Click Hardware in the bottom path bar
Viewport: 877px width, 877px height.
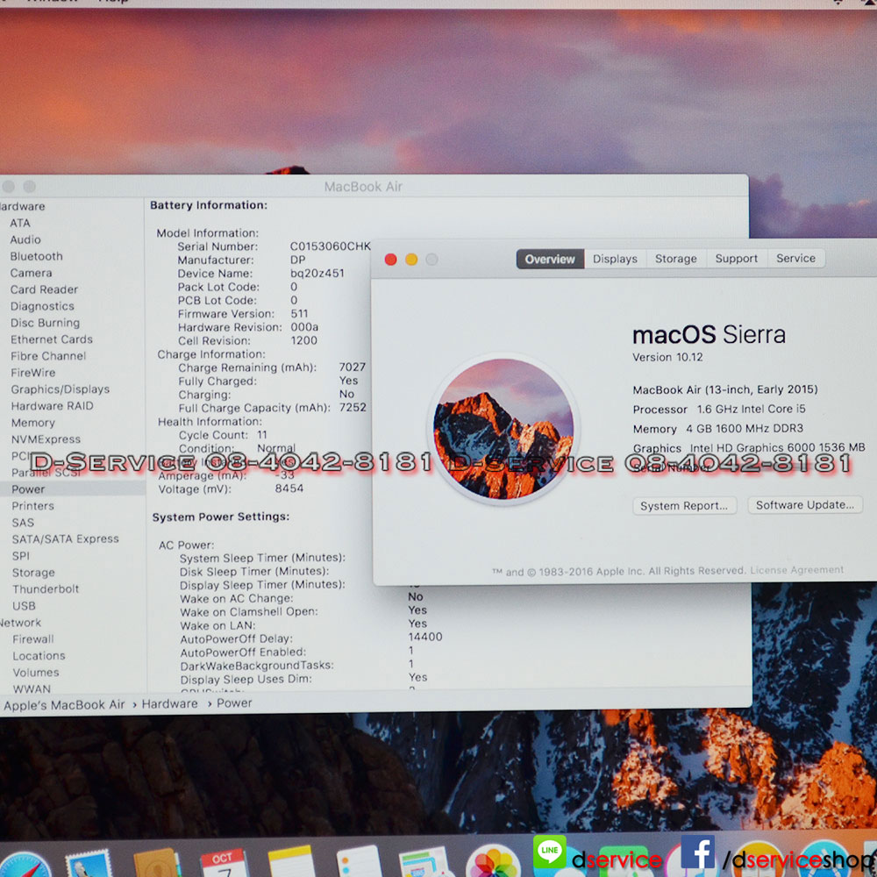(169, 703)
